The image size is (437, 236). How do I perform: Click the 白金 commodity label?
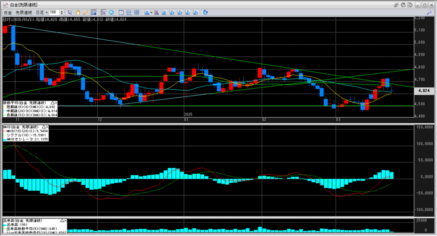coord(8,12)
